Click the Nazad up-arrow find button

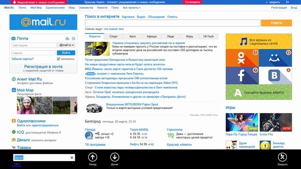(93, 157)
